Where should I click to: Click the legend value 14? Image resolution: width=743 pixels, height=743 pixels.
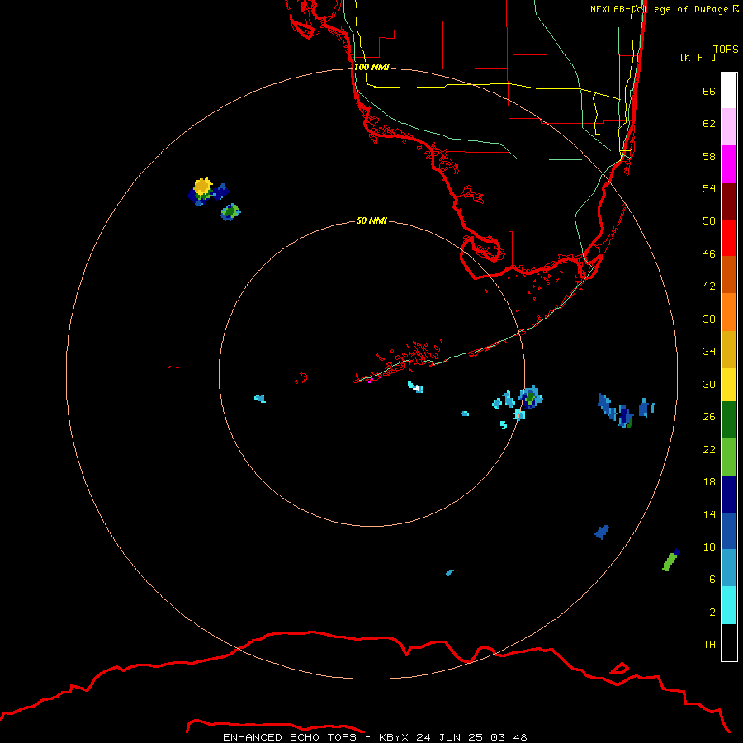709,514
